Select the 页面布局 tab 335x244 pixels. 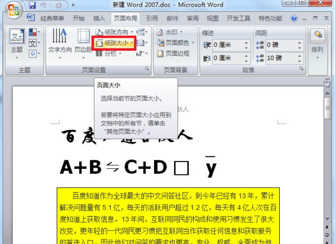point(126,18)
